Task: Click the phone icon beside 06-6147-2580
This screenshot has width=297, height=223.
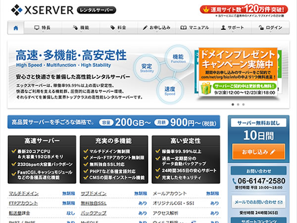Action: coord(234,181)
